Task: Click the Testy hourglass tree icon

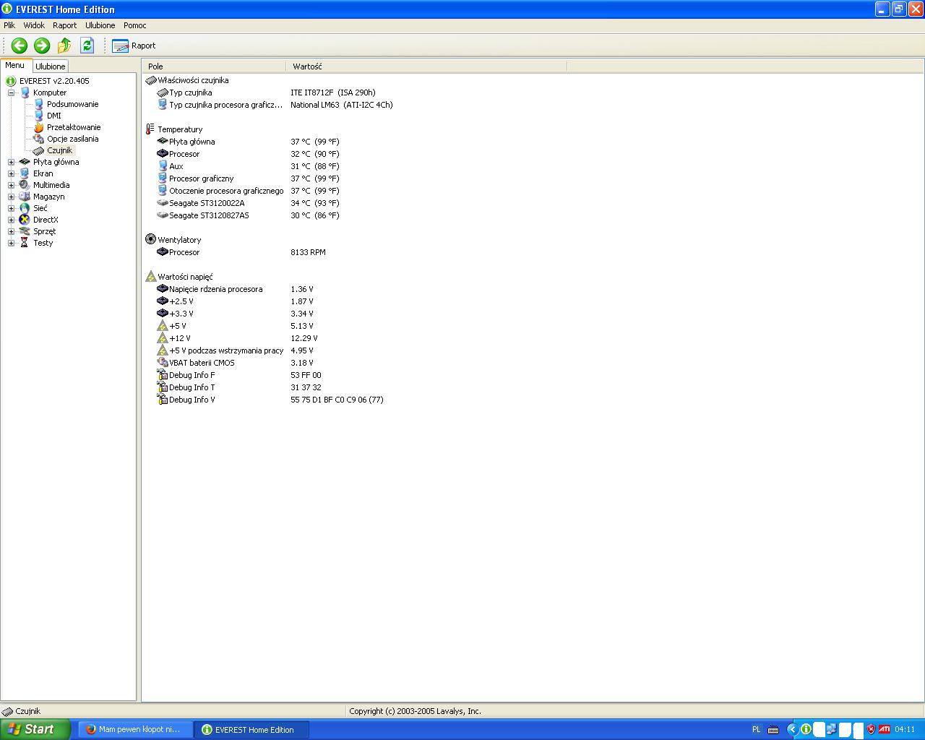Action: pos(25,243)
